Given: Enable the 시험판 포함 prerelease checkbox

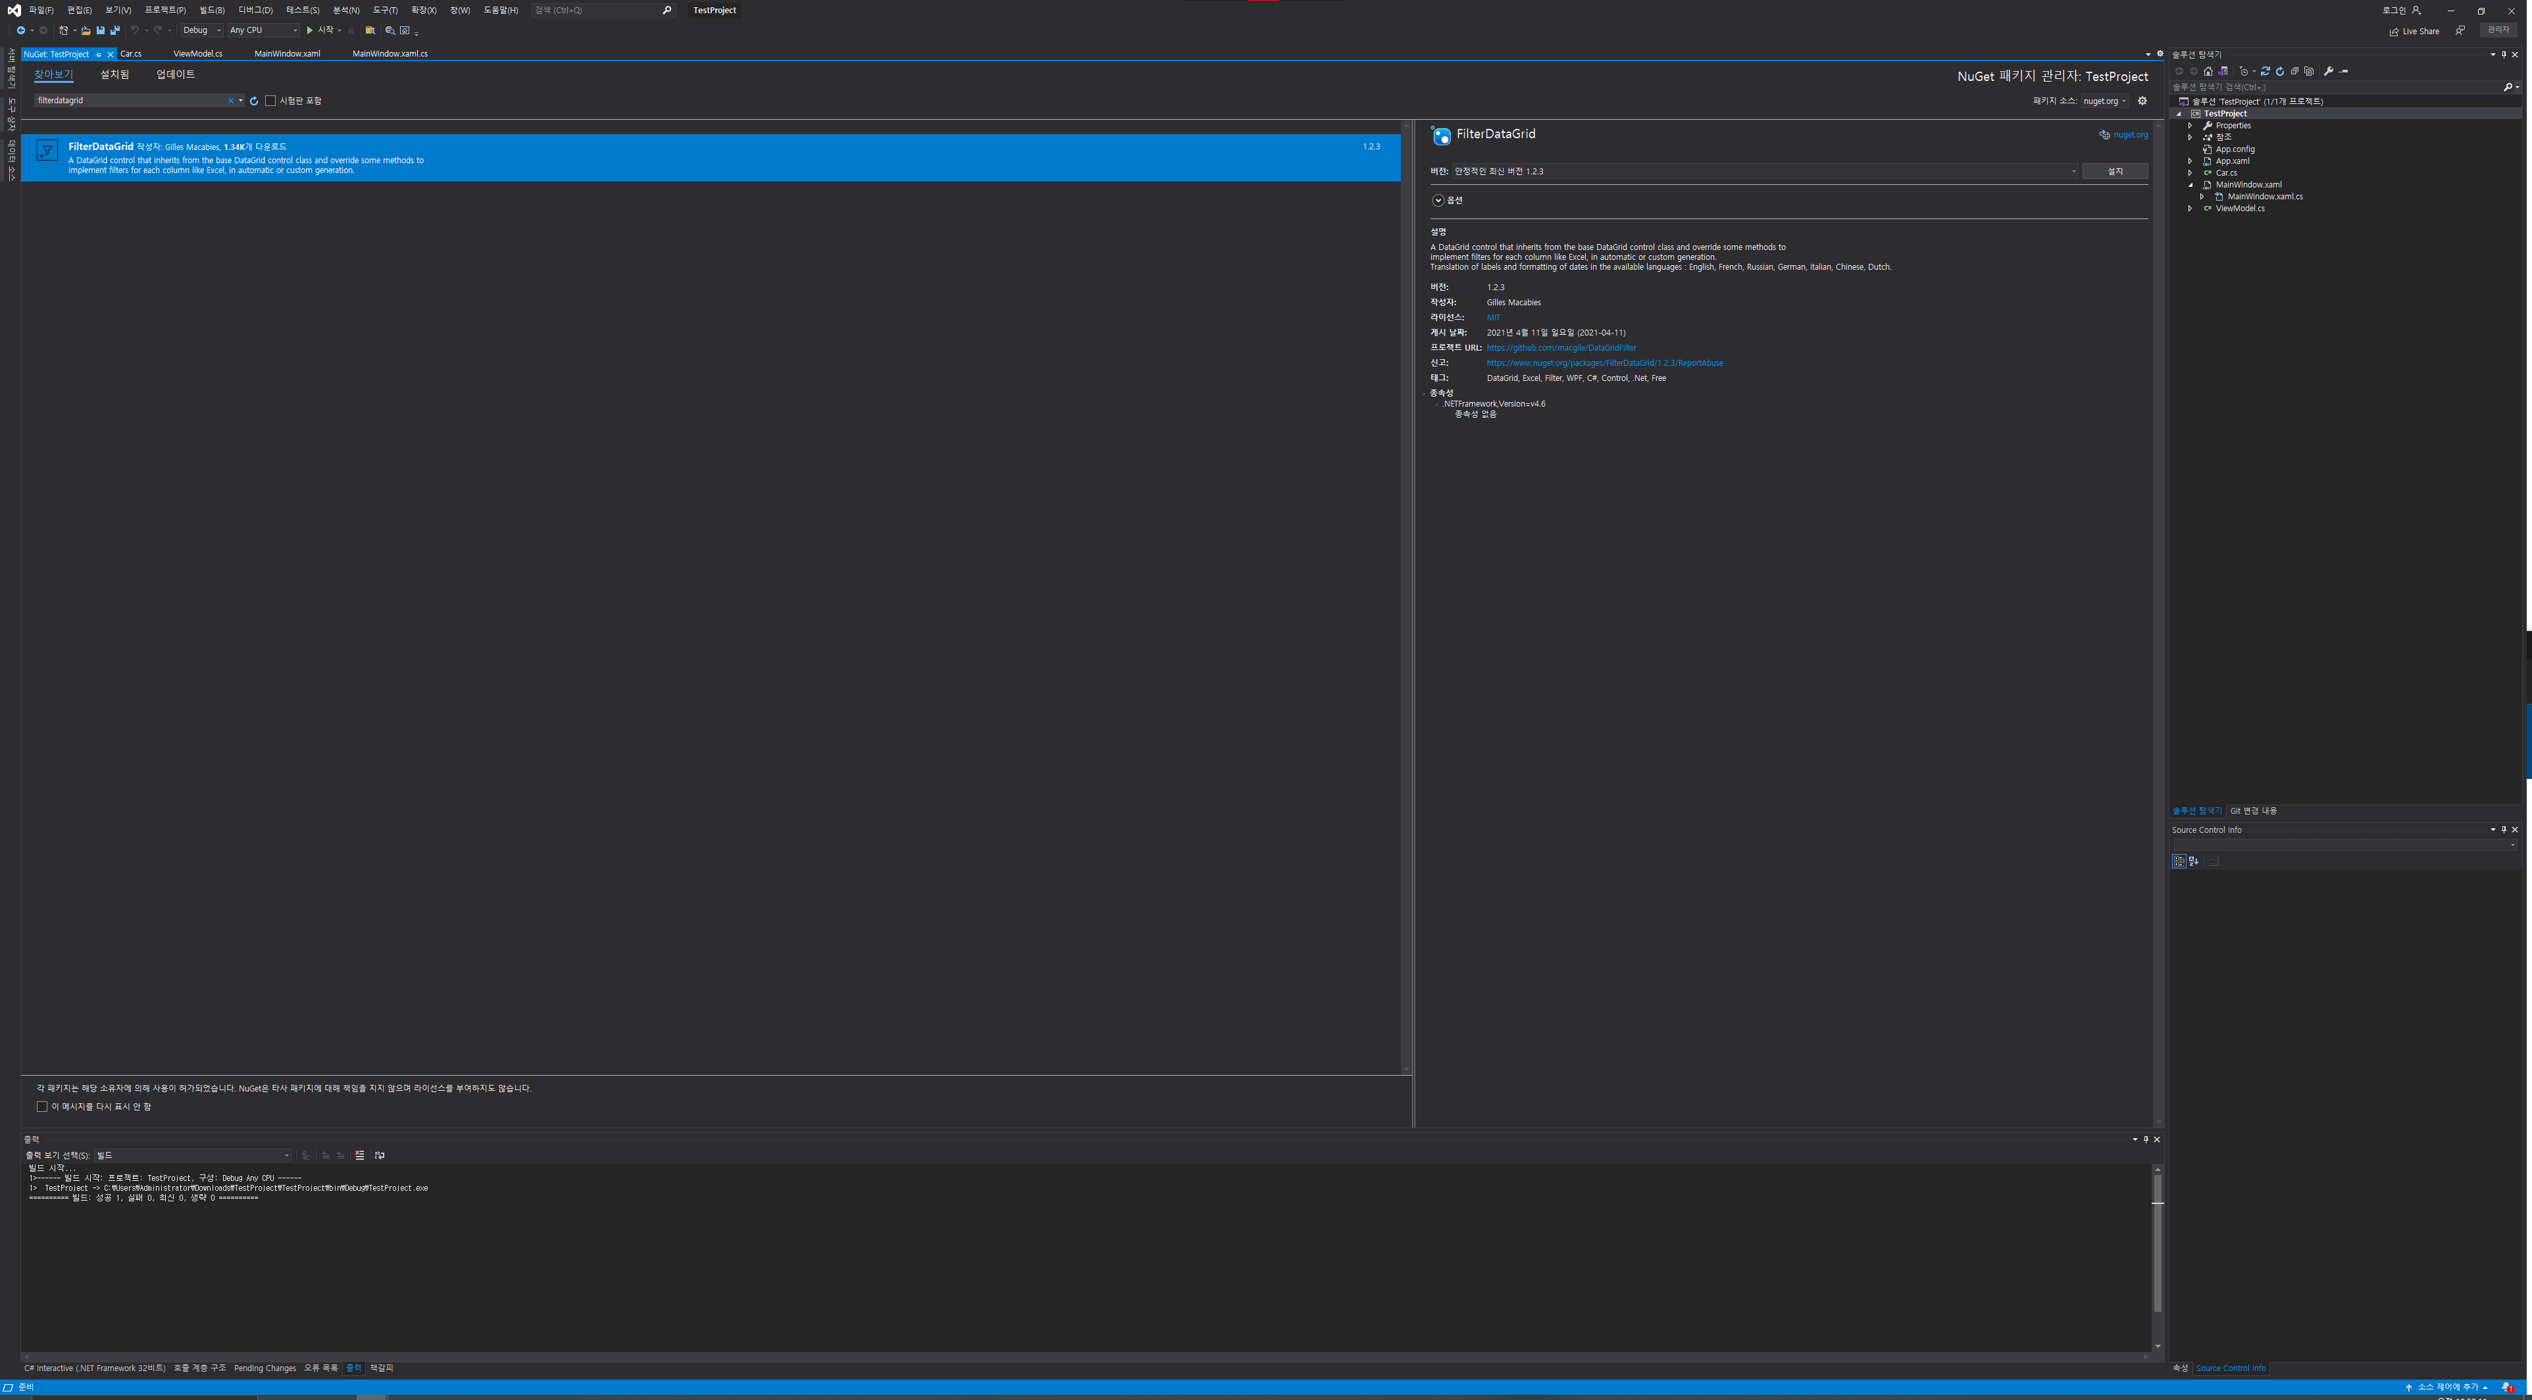Looking at the screenshot, I should 270,100.
